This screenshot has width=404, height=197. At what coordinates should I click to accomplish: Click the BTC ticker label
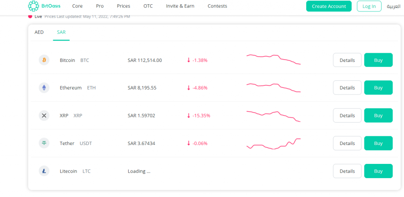[85, 60]
